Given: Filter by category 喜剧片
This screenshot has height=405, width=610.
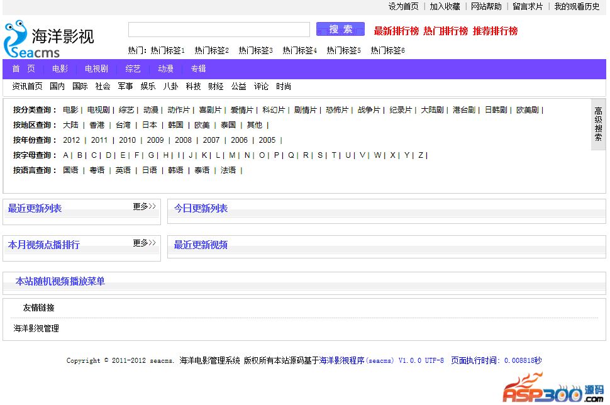Looking at the screenshot, I should pos(210,110).
